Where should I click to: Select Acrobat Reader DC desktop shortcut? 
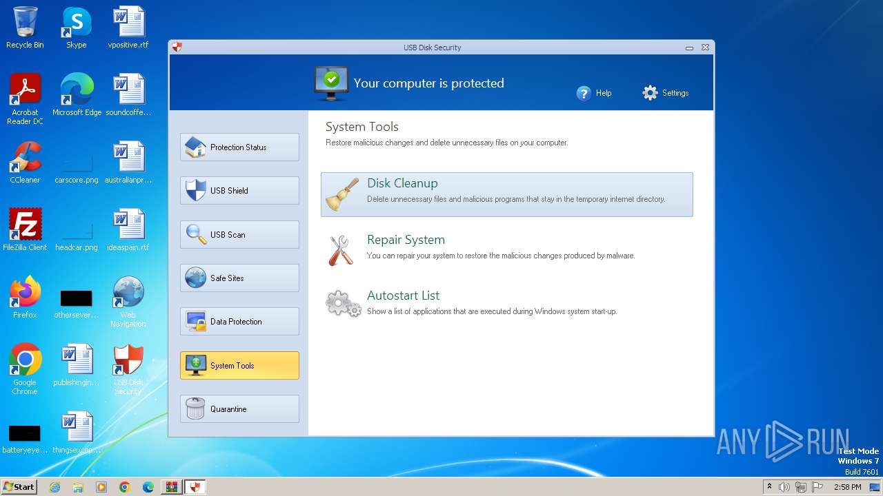click(x=25, y=99)
